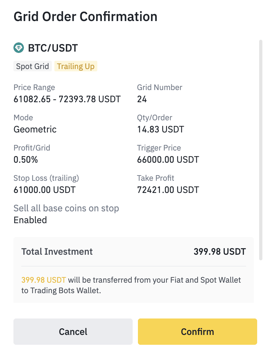
Task: Click the trailing Stop Loss 61000.00 value
Action: pyautogui.click(x=45, y=190)
